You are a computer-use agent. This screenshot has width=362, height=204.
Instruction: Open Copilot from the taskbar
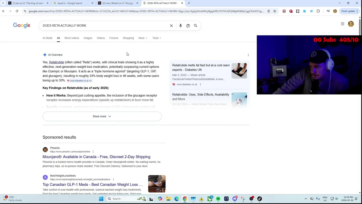click(160, 199)
